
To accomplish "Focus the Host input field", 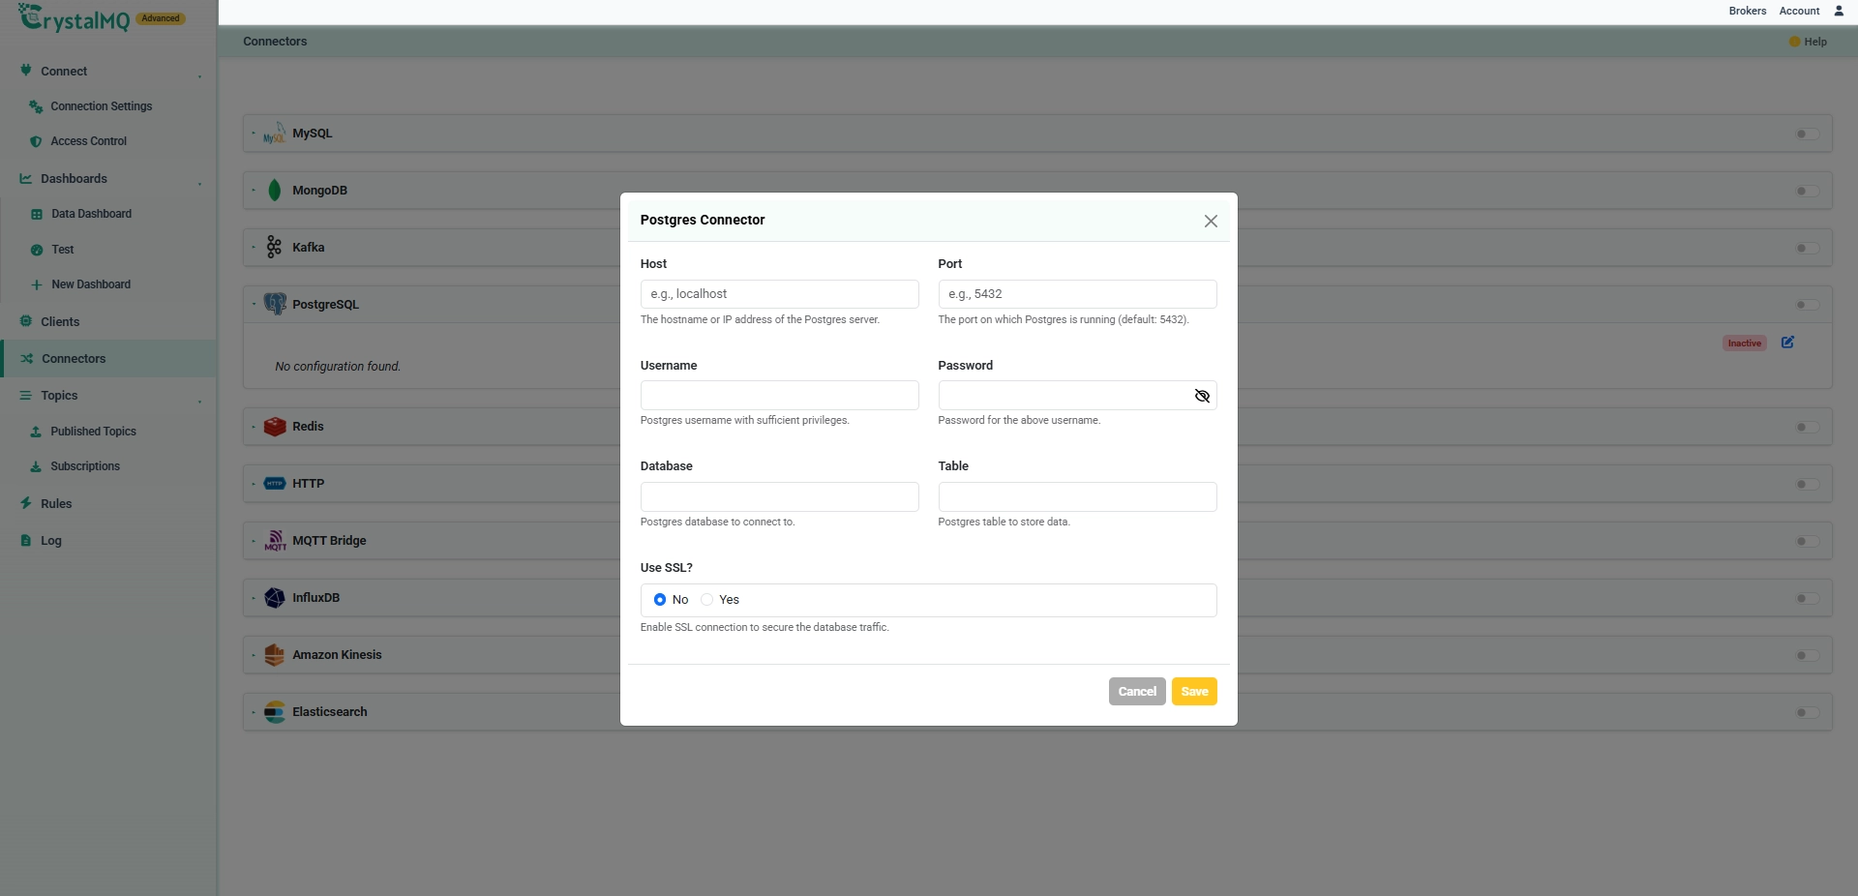I will [779, 294].
